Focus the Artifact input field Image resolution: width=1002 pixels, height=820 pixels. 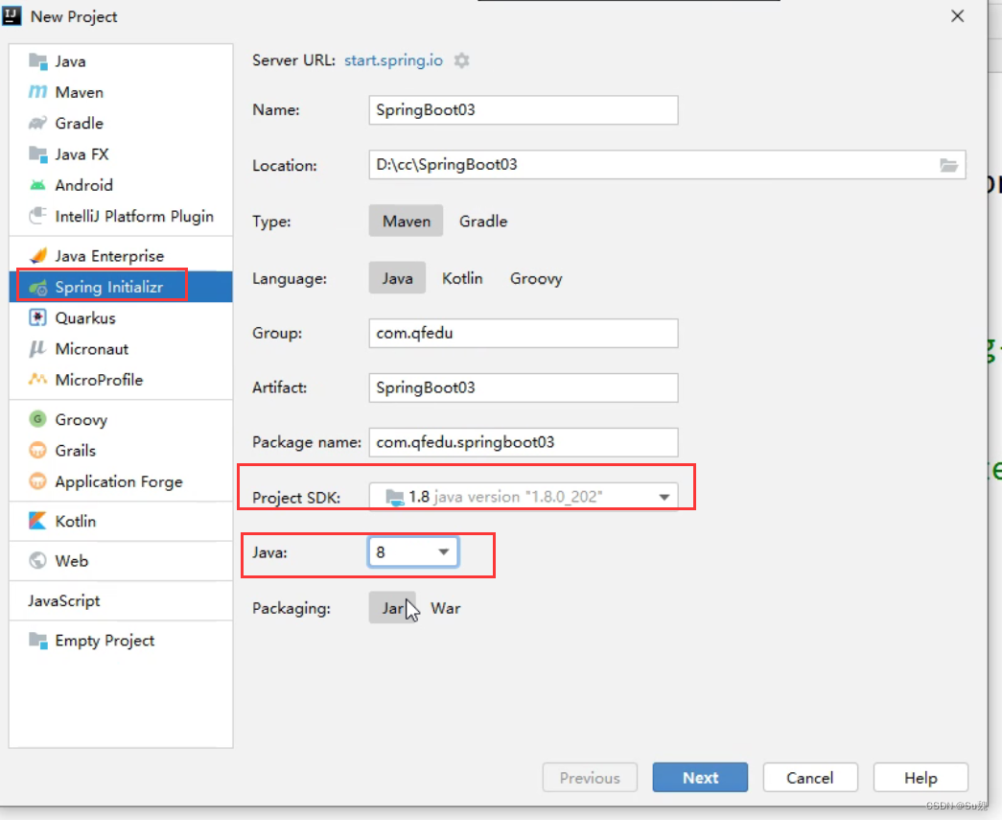524,388
